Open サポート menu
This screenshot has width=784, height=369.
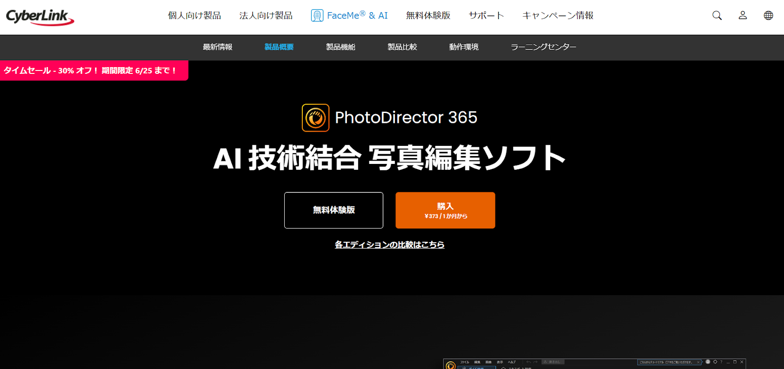(x=486, y=16)
